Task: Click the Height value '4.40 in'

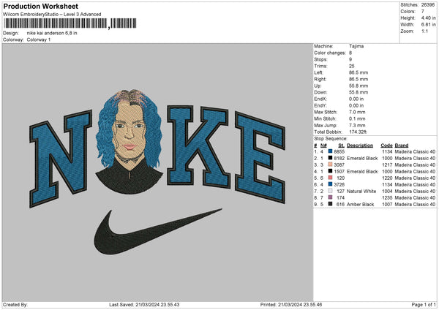Action: 428,18
